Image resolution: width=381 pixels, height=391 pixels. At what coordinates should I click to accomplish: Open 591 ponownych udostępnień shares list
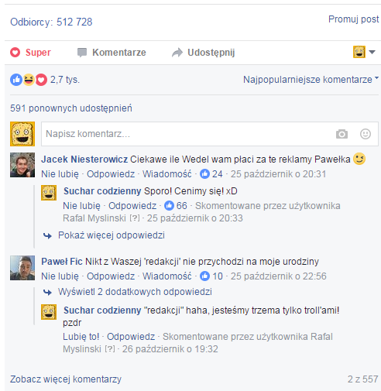(x=71, y=108)
